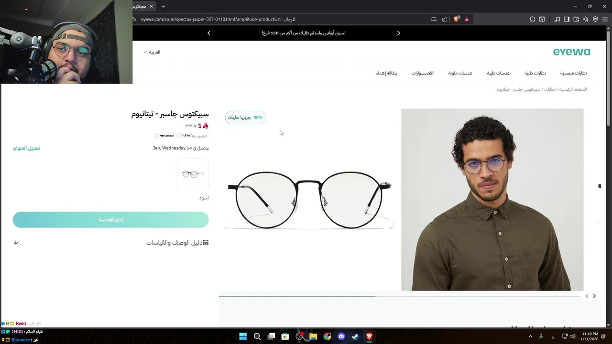Screen dimensions: 612x344
Task: Open Google Chrome from the taskbar
Action: (327, 336)
